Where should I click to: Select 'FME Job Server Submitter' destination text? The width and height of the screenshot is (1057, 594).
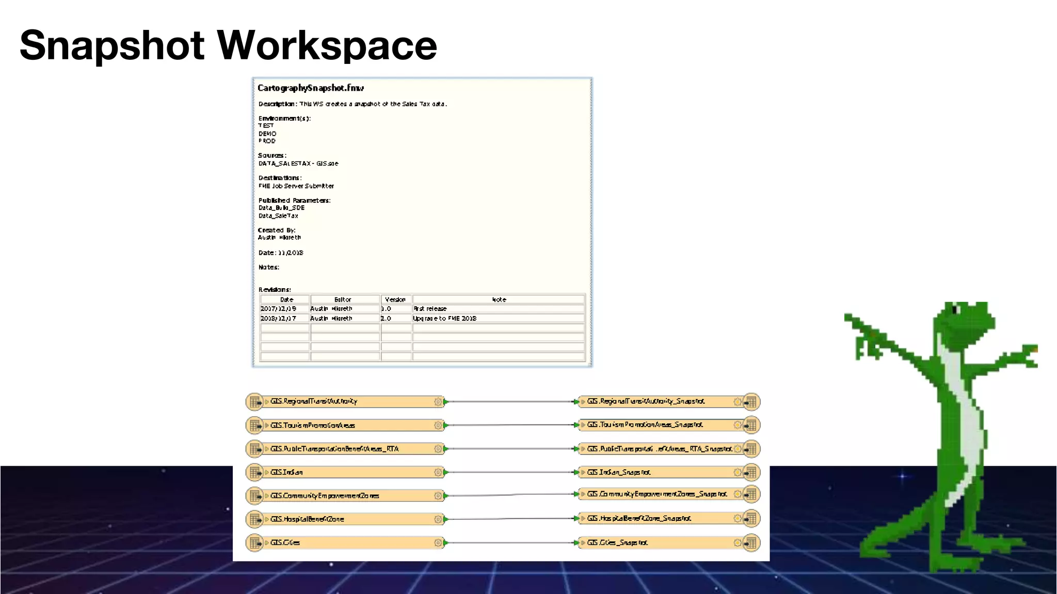296,186
